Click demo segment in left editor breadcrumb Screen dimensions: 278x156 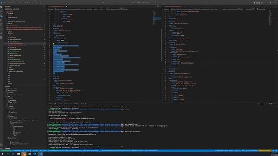coord(101,9)
